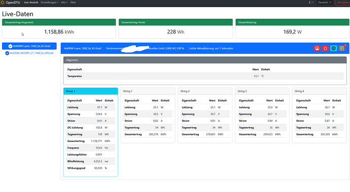Click the red power on/off button
The height and width of the screenshot is (192, 350).
325,48
